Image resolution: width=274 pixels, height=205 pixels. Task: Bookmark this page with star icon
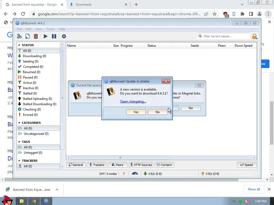[x=215, y=14]
